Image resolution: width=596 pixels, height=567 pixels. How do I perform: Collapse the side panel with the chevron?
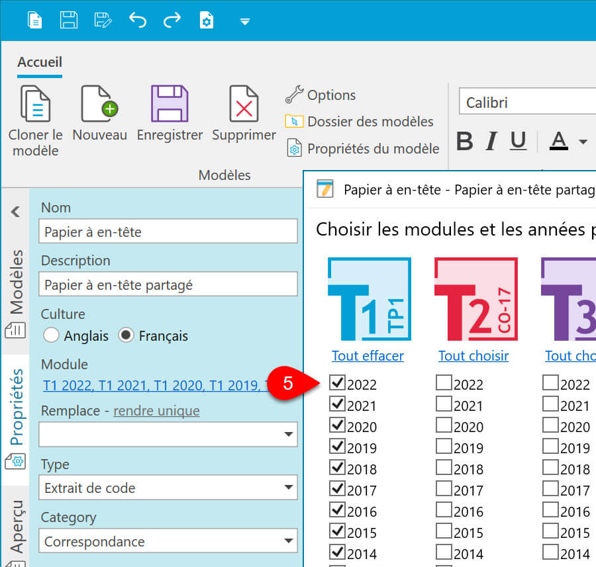[x=16, y=212]
